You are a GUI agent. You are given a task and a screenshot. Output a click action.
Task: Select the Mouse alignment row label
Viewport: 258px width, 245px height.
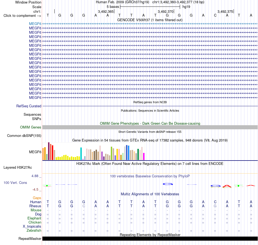click(x=36, y=210)
